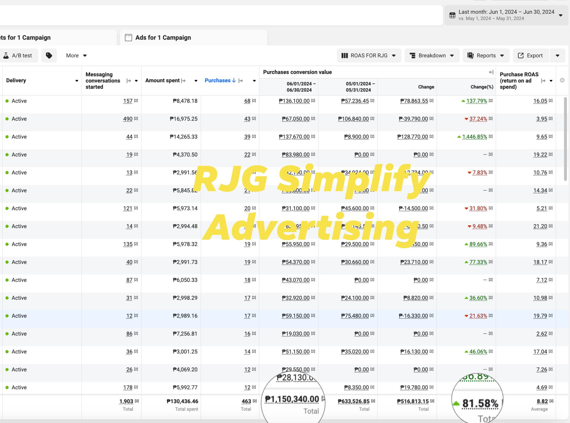Screen dimensions: 570x423
Task: Click amount spent ₱16,975.25
Action: tap(183, 119)
